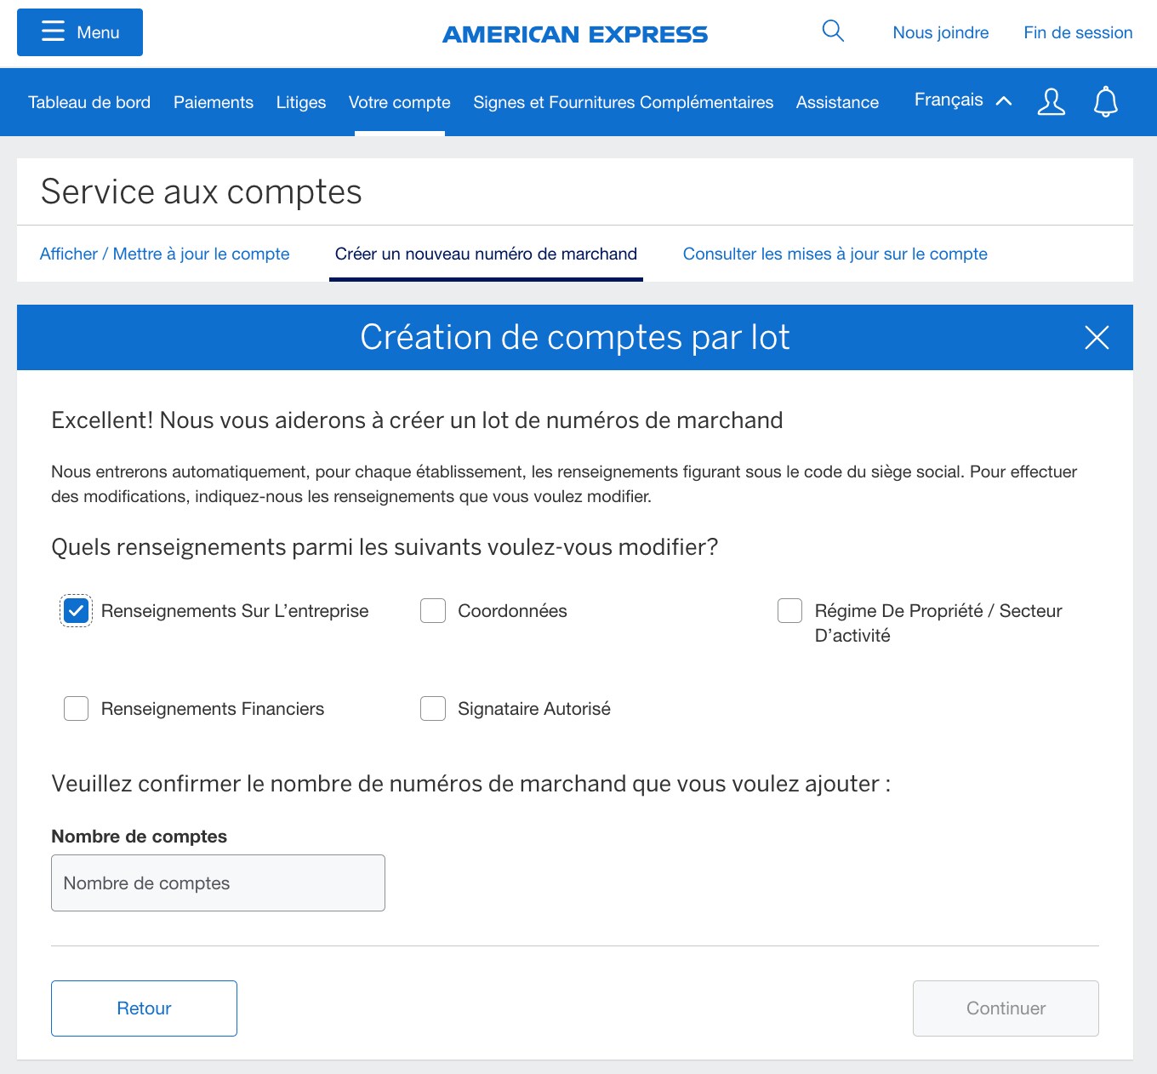Screen dimensions: 1157x1074
Task: Open the hamburger Menu button
Action: [80, 32]
